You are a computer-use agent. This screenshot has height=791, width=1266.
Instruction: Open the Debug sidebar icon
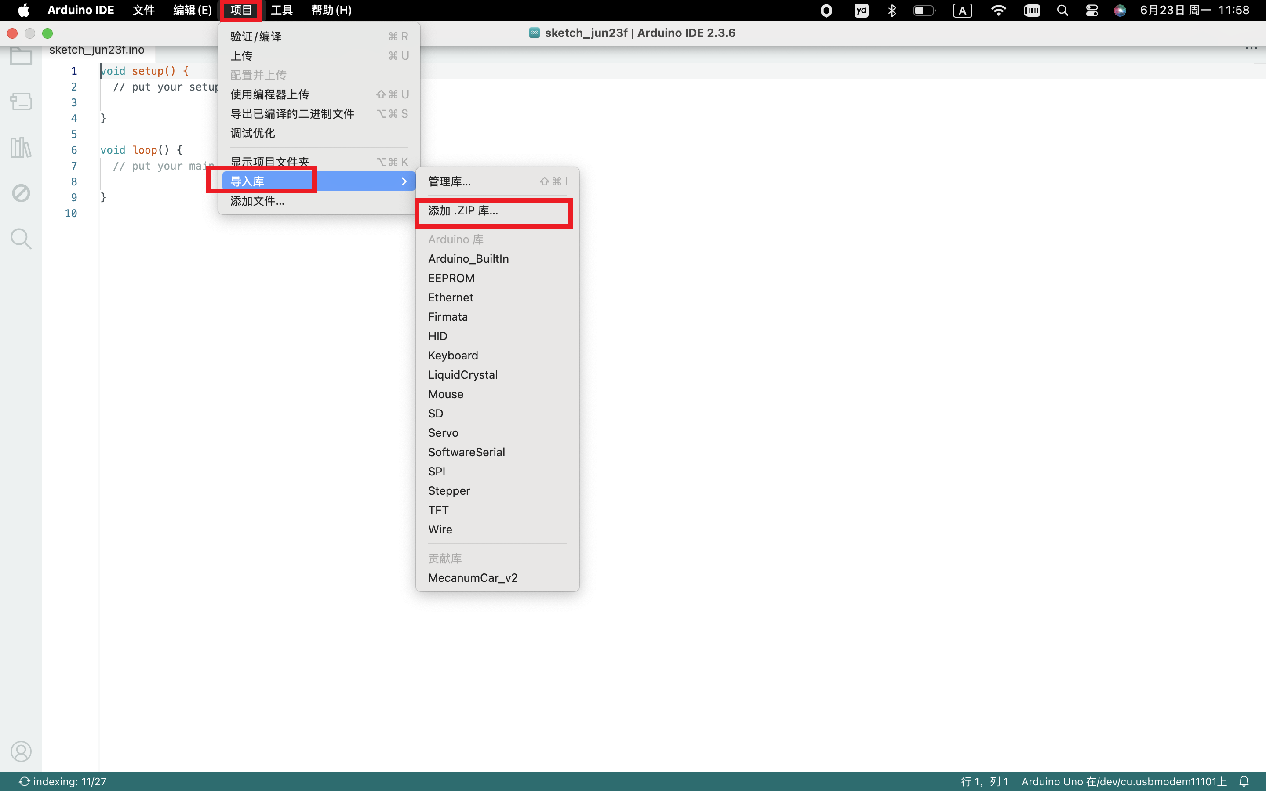point(21,193)
